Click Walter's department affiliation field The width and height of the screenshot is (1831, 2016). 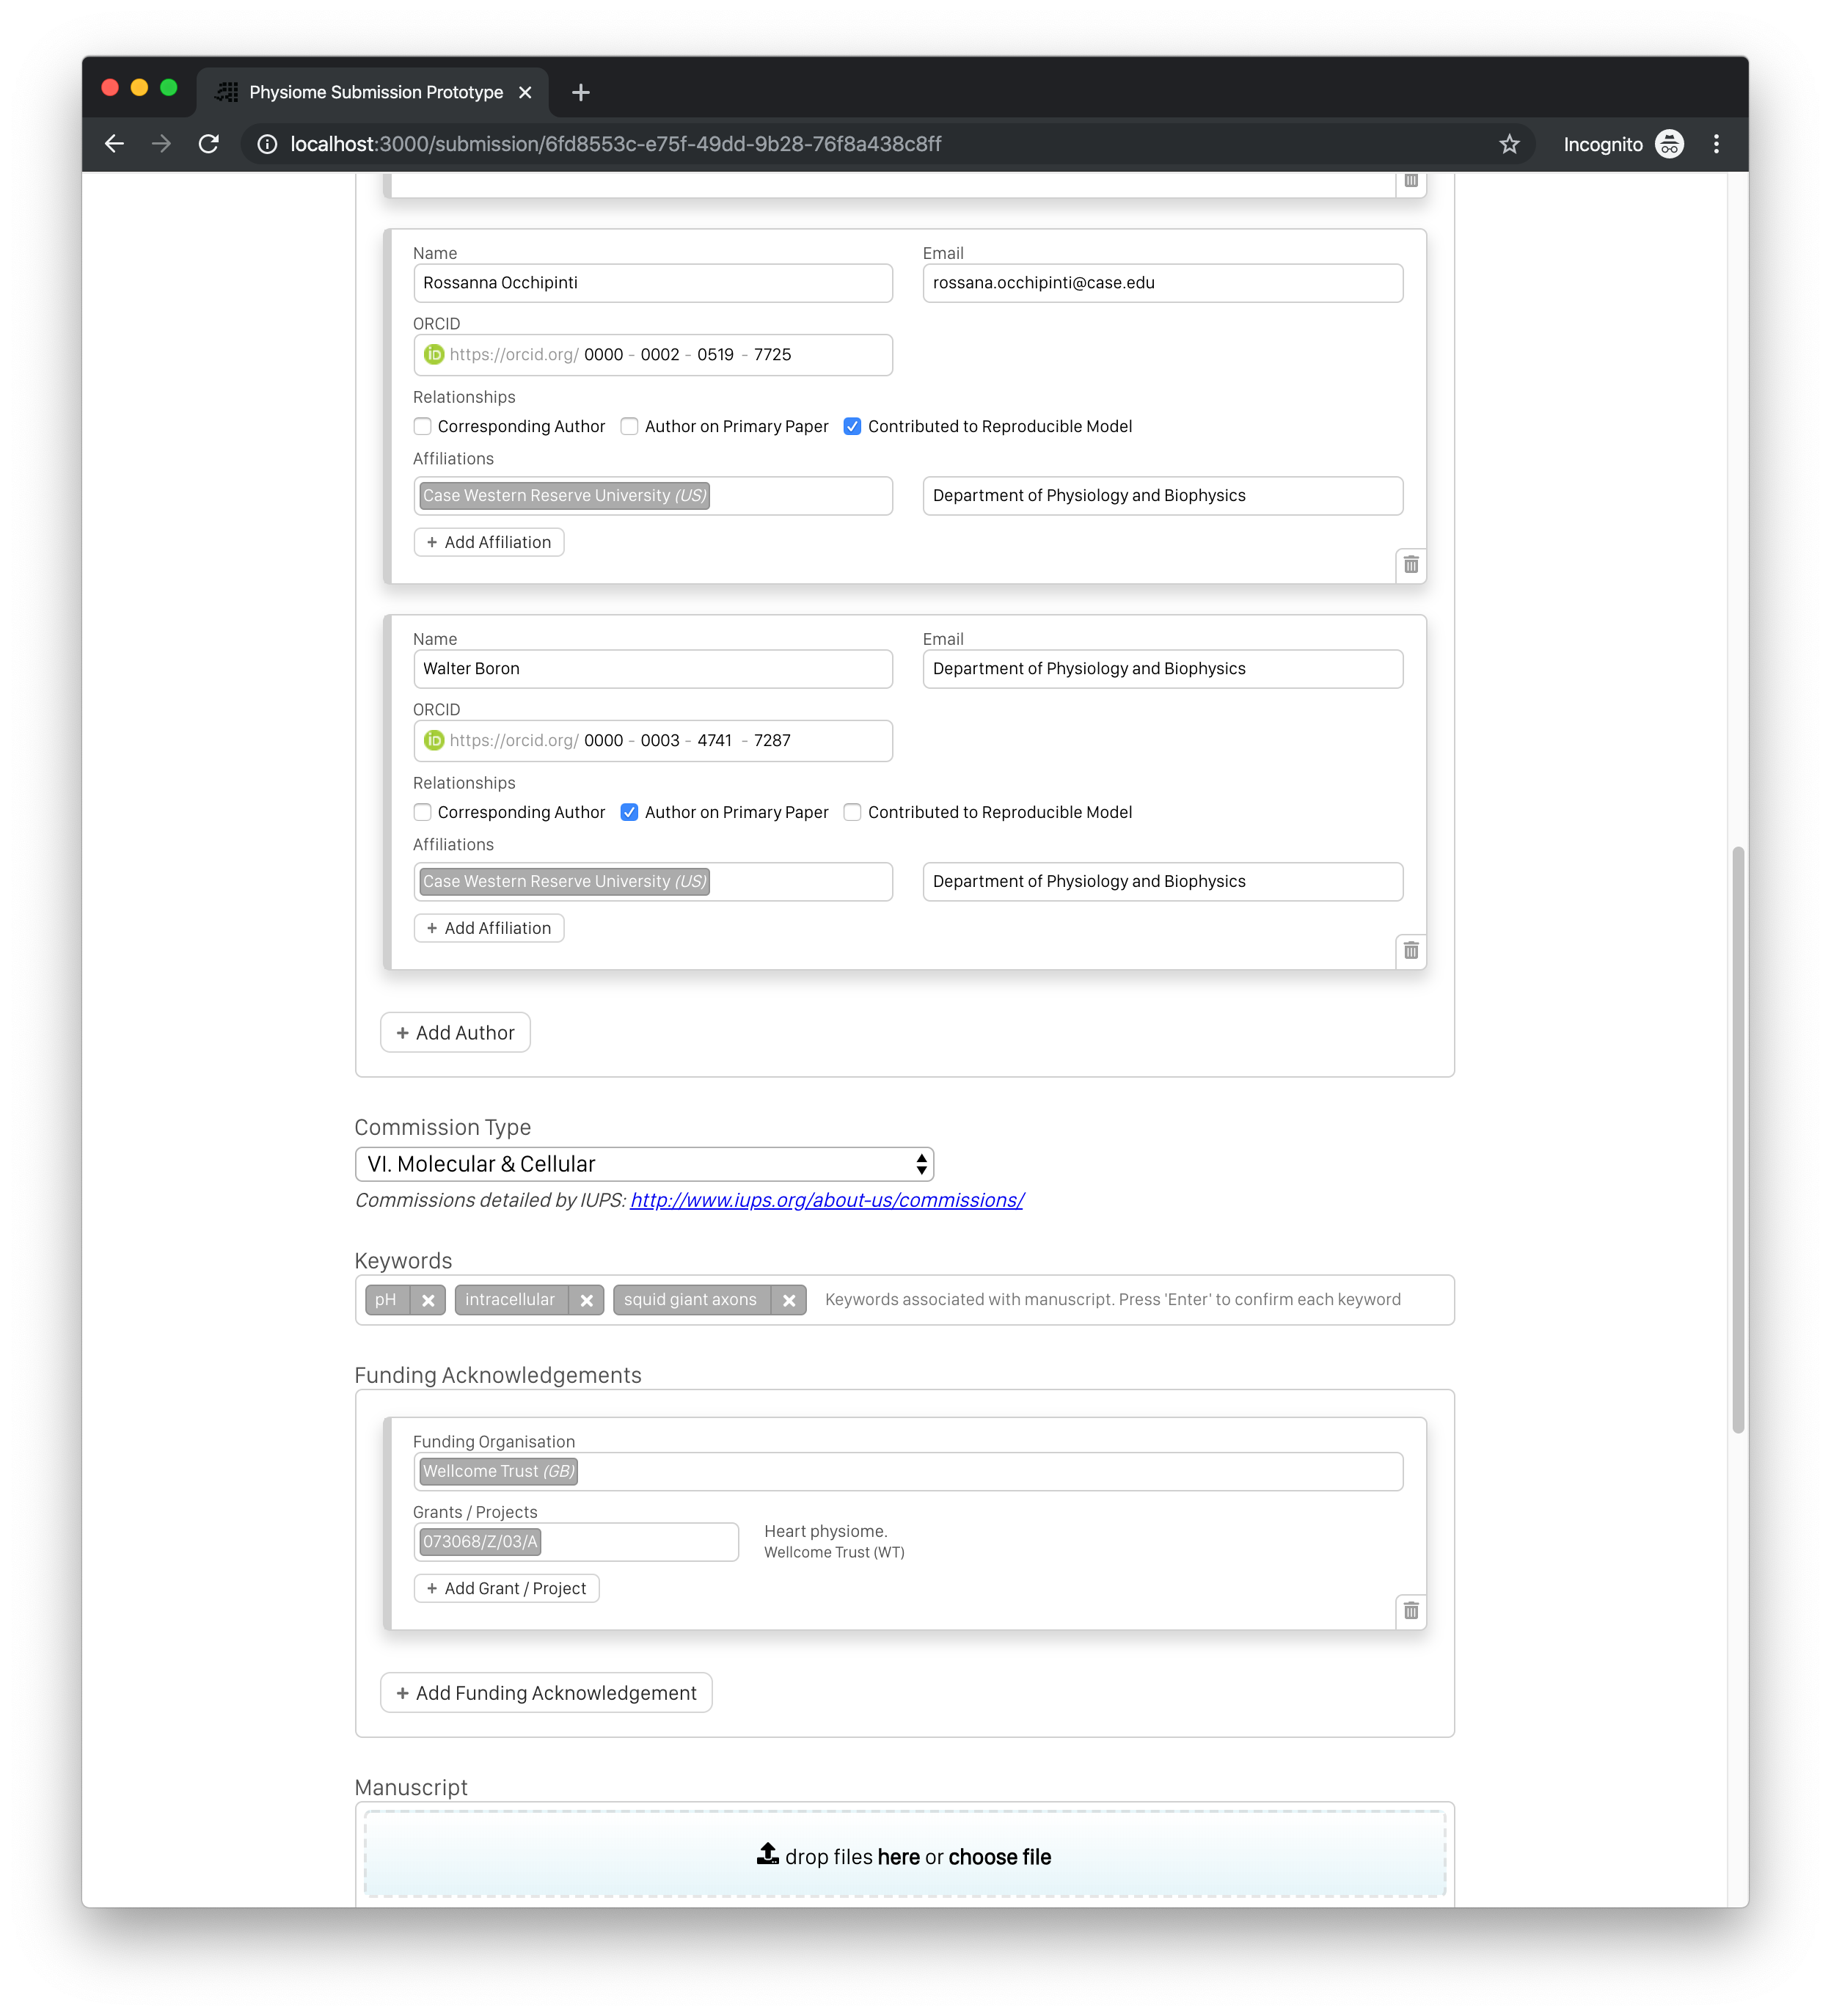pos(1162,882)
